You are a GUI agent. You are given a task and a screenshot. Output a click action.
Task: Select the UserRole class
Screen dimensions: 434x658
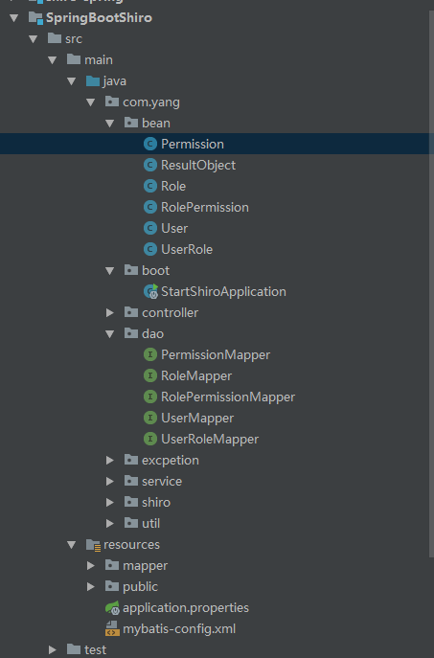tap(187, 249)
